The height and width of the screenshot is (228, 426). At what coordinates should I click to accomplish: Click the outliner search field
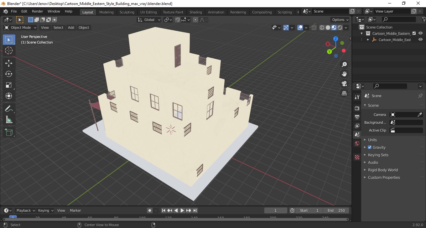[x=398, y=19]
